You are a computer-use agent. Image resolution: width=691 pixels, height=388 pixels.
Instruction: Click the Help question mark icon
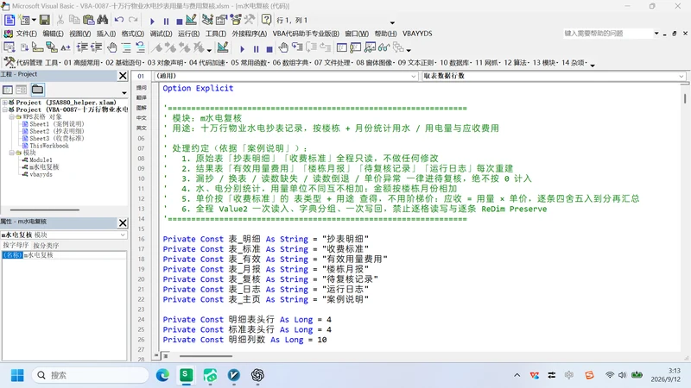[266, 20]
